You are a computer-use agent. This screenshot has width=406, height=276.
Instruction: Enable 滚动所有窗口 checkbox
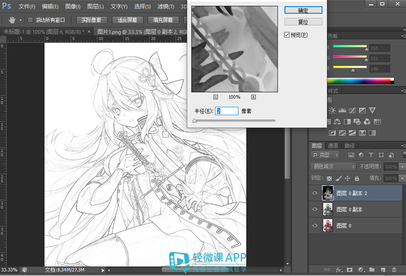30,20
